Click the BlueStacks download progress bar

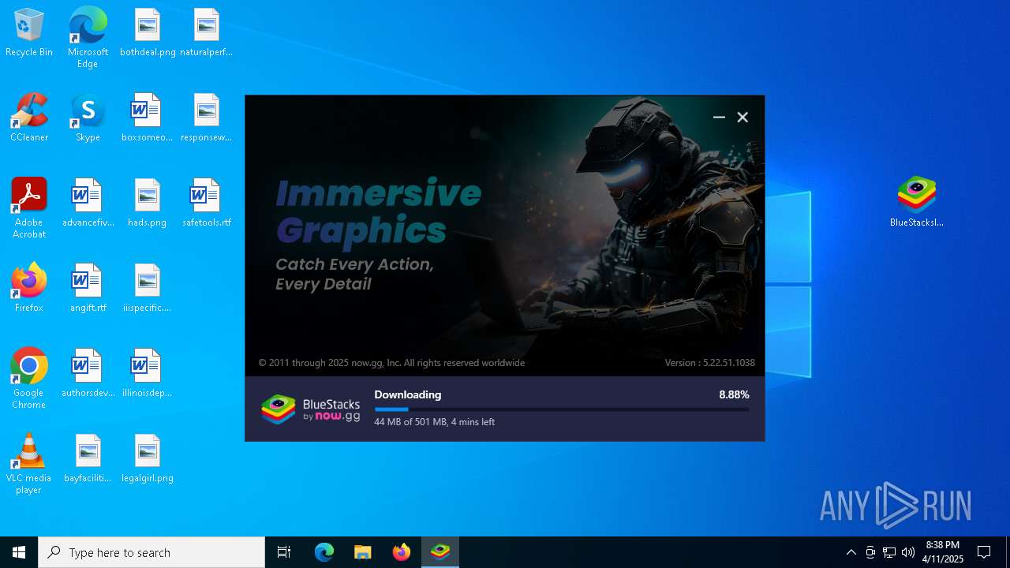(x=562, y=409)
